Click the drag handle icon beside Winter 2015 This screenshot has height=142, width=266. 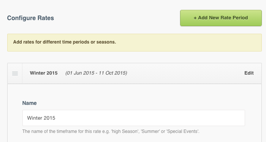click(x=15, y=73)
